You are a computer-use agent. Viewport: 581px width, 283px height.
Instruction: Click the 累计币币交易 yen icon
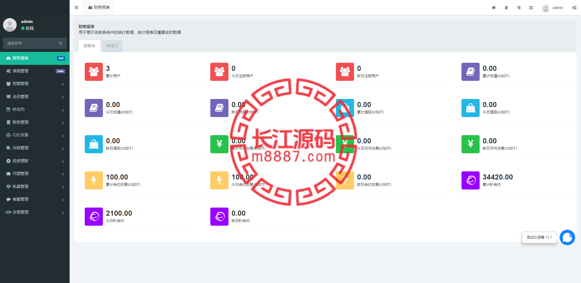click(219, 144)
